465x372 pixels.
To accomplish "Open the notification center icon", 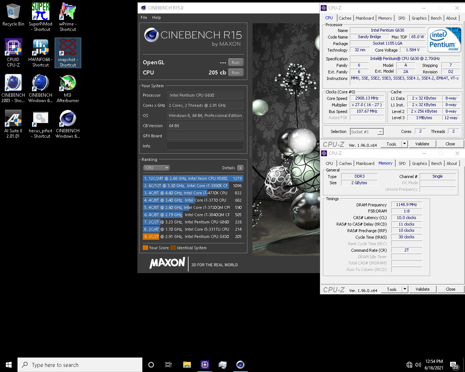I will (x=454, y=365).
